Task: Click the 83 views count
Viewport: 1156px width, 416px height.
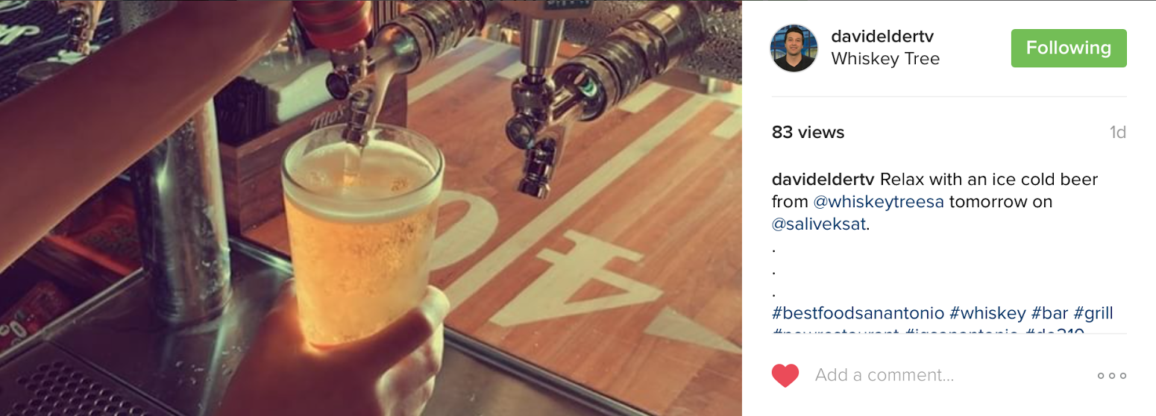Action: point(808,133)
